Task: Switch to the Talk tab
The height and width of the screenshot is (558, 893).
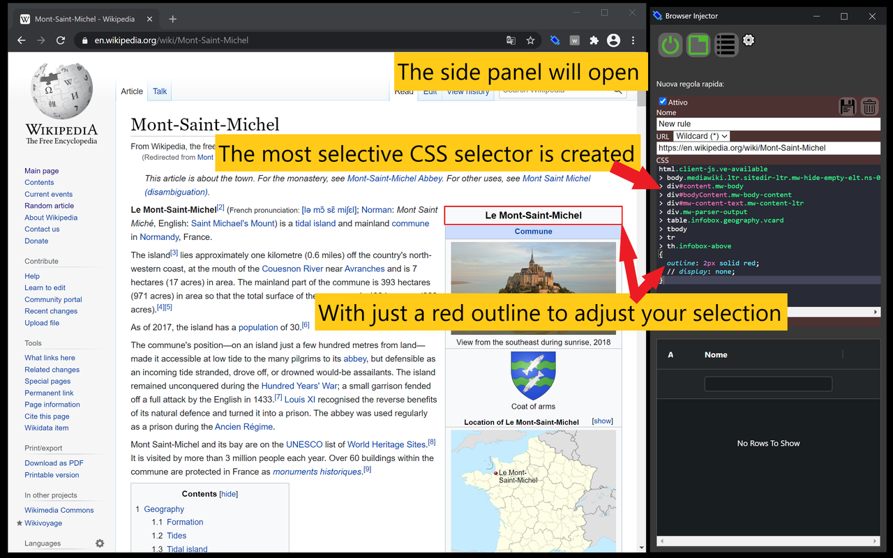Action: 159,91
